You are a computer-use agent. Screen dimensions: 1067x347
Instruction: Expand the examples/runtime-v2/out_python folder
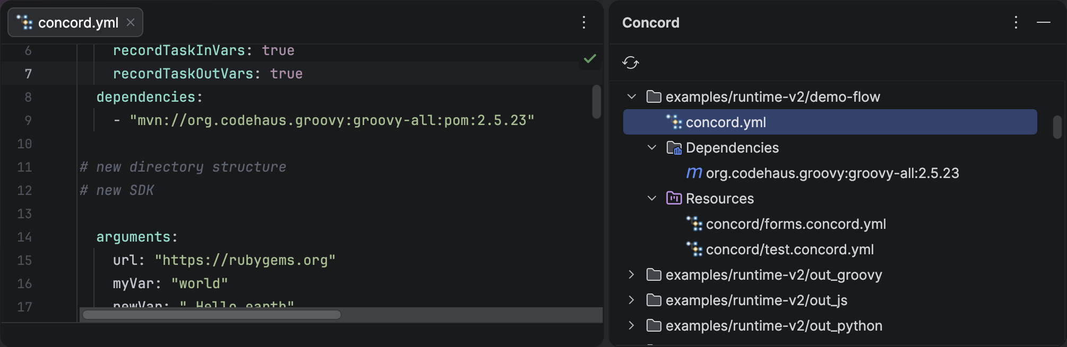(632, 326)
